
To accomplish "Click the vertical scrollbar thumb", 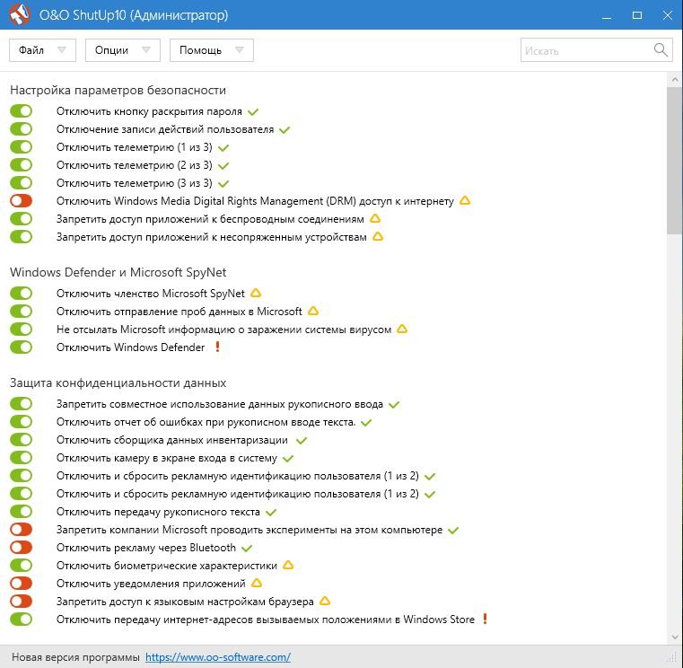I will click(x=675, y=161).
